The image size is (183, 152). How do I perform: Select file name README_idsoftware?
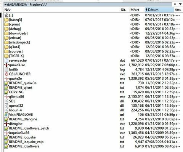[24, 146]
